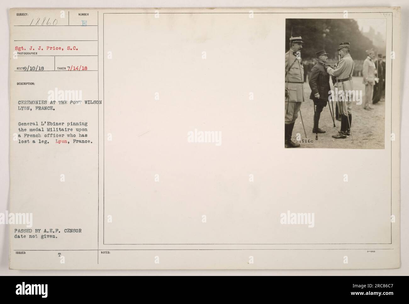The image size is (409, 304).
Task: Click the red Lyon text in description
Action: 66,142
